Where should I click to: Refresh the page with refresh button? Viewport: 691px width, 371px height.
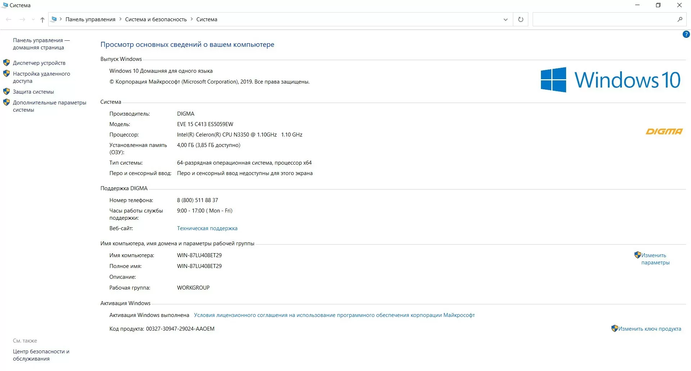pyautogui.click(x=520, y=19)
